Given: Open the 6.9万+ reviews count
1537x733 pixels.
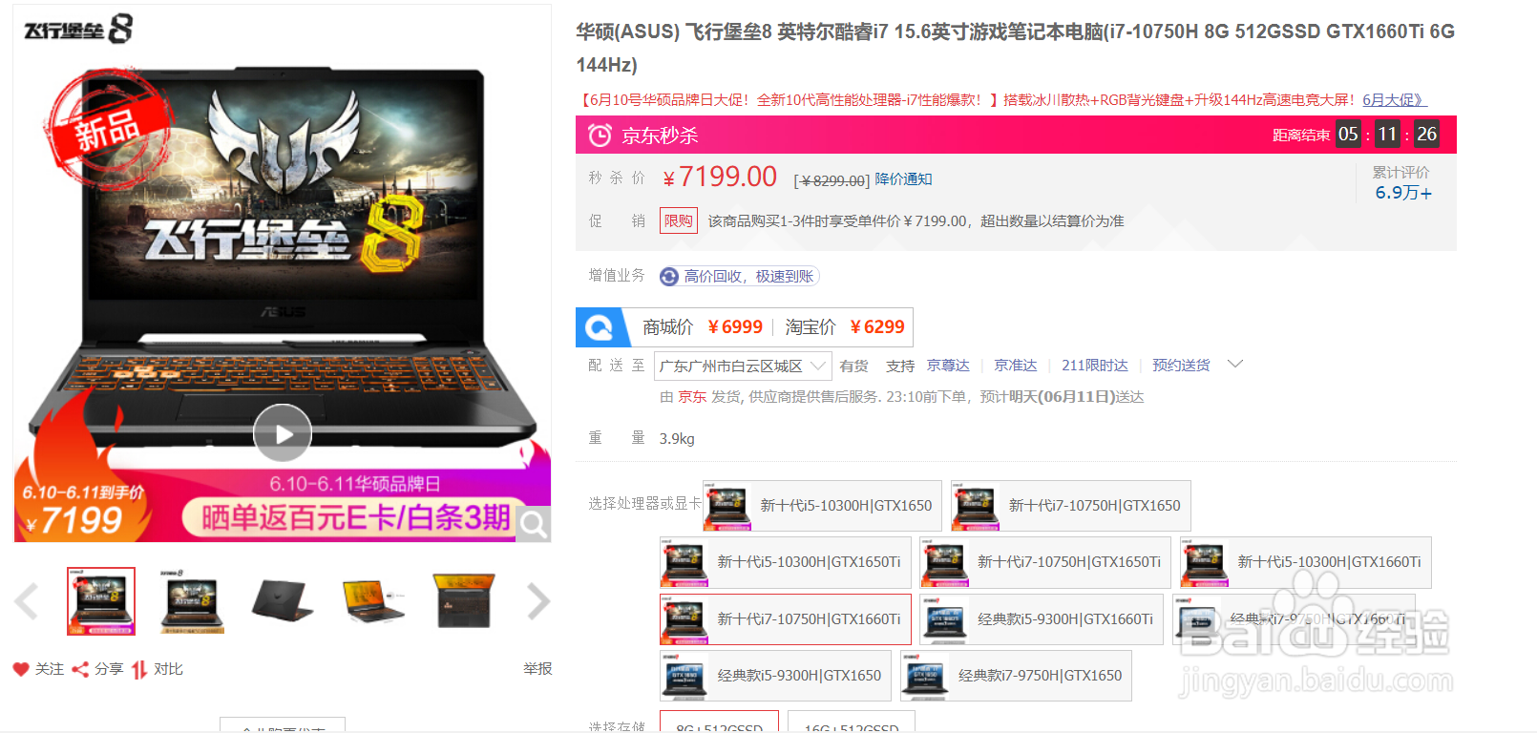Looking at the screenshot, I should 1402,193.
